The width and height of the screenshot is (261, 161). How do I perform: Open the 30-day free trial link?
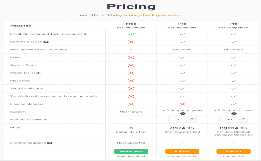pyautogui.click(x=182, y=156)
